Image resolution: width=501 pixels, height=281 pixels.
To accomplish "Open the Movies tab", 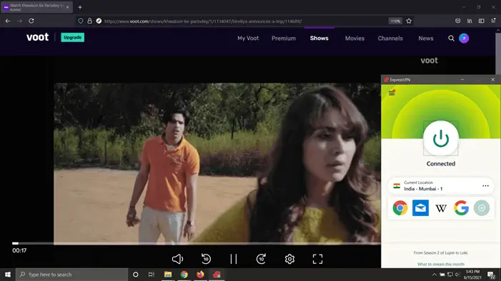I will point(354,39).
